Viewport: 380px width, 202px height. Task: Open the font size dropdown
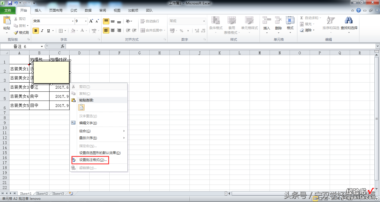pos(86,21)
